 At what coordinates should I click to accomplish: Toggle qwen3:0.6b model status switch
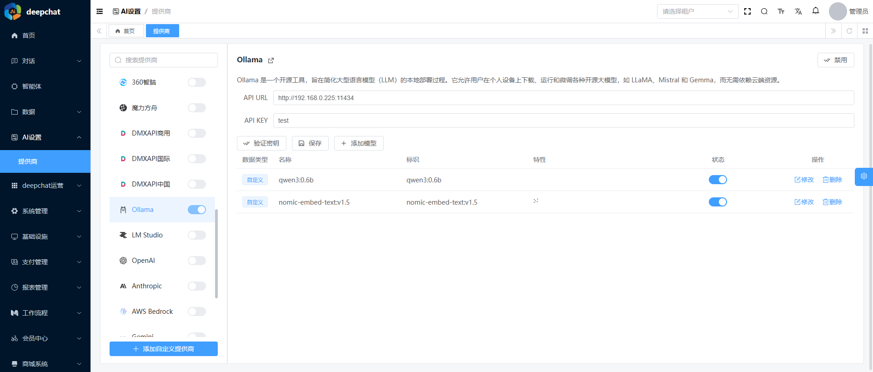(718, 180)
